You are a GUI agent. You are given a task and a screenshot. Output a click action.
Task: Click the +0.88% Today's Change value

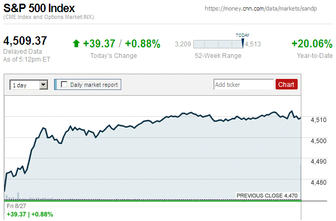(143, 44)
